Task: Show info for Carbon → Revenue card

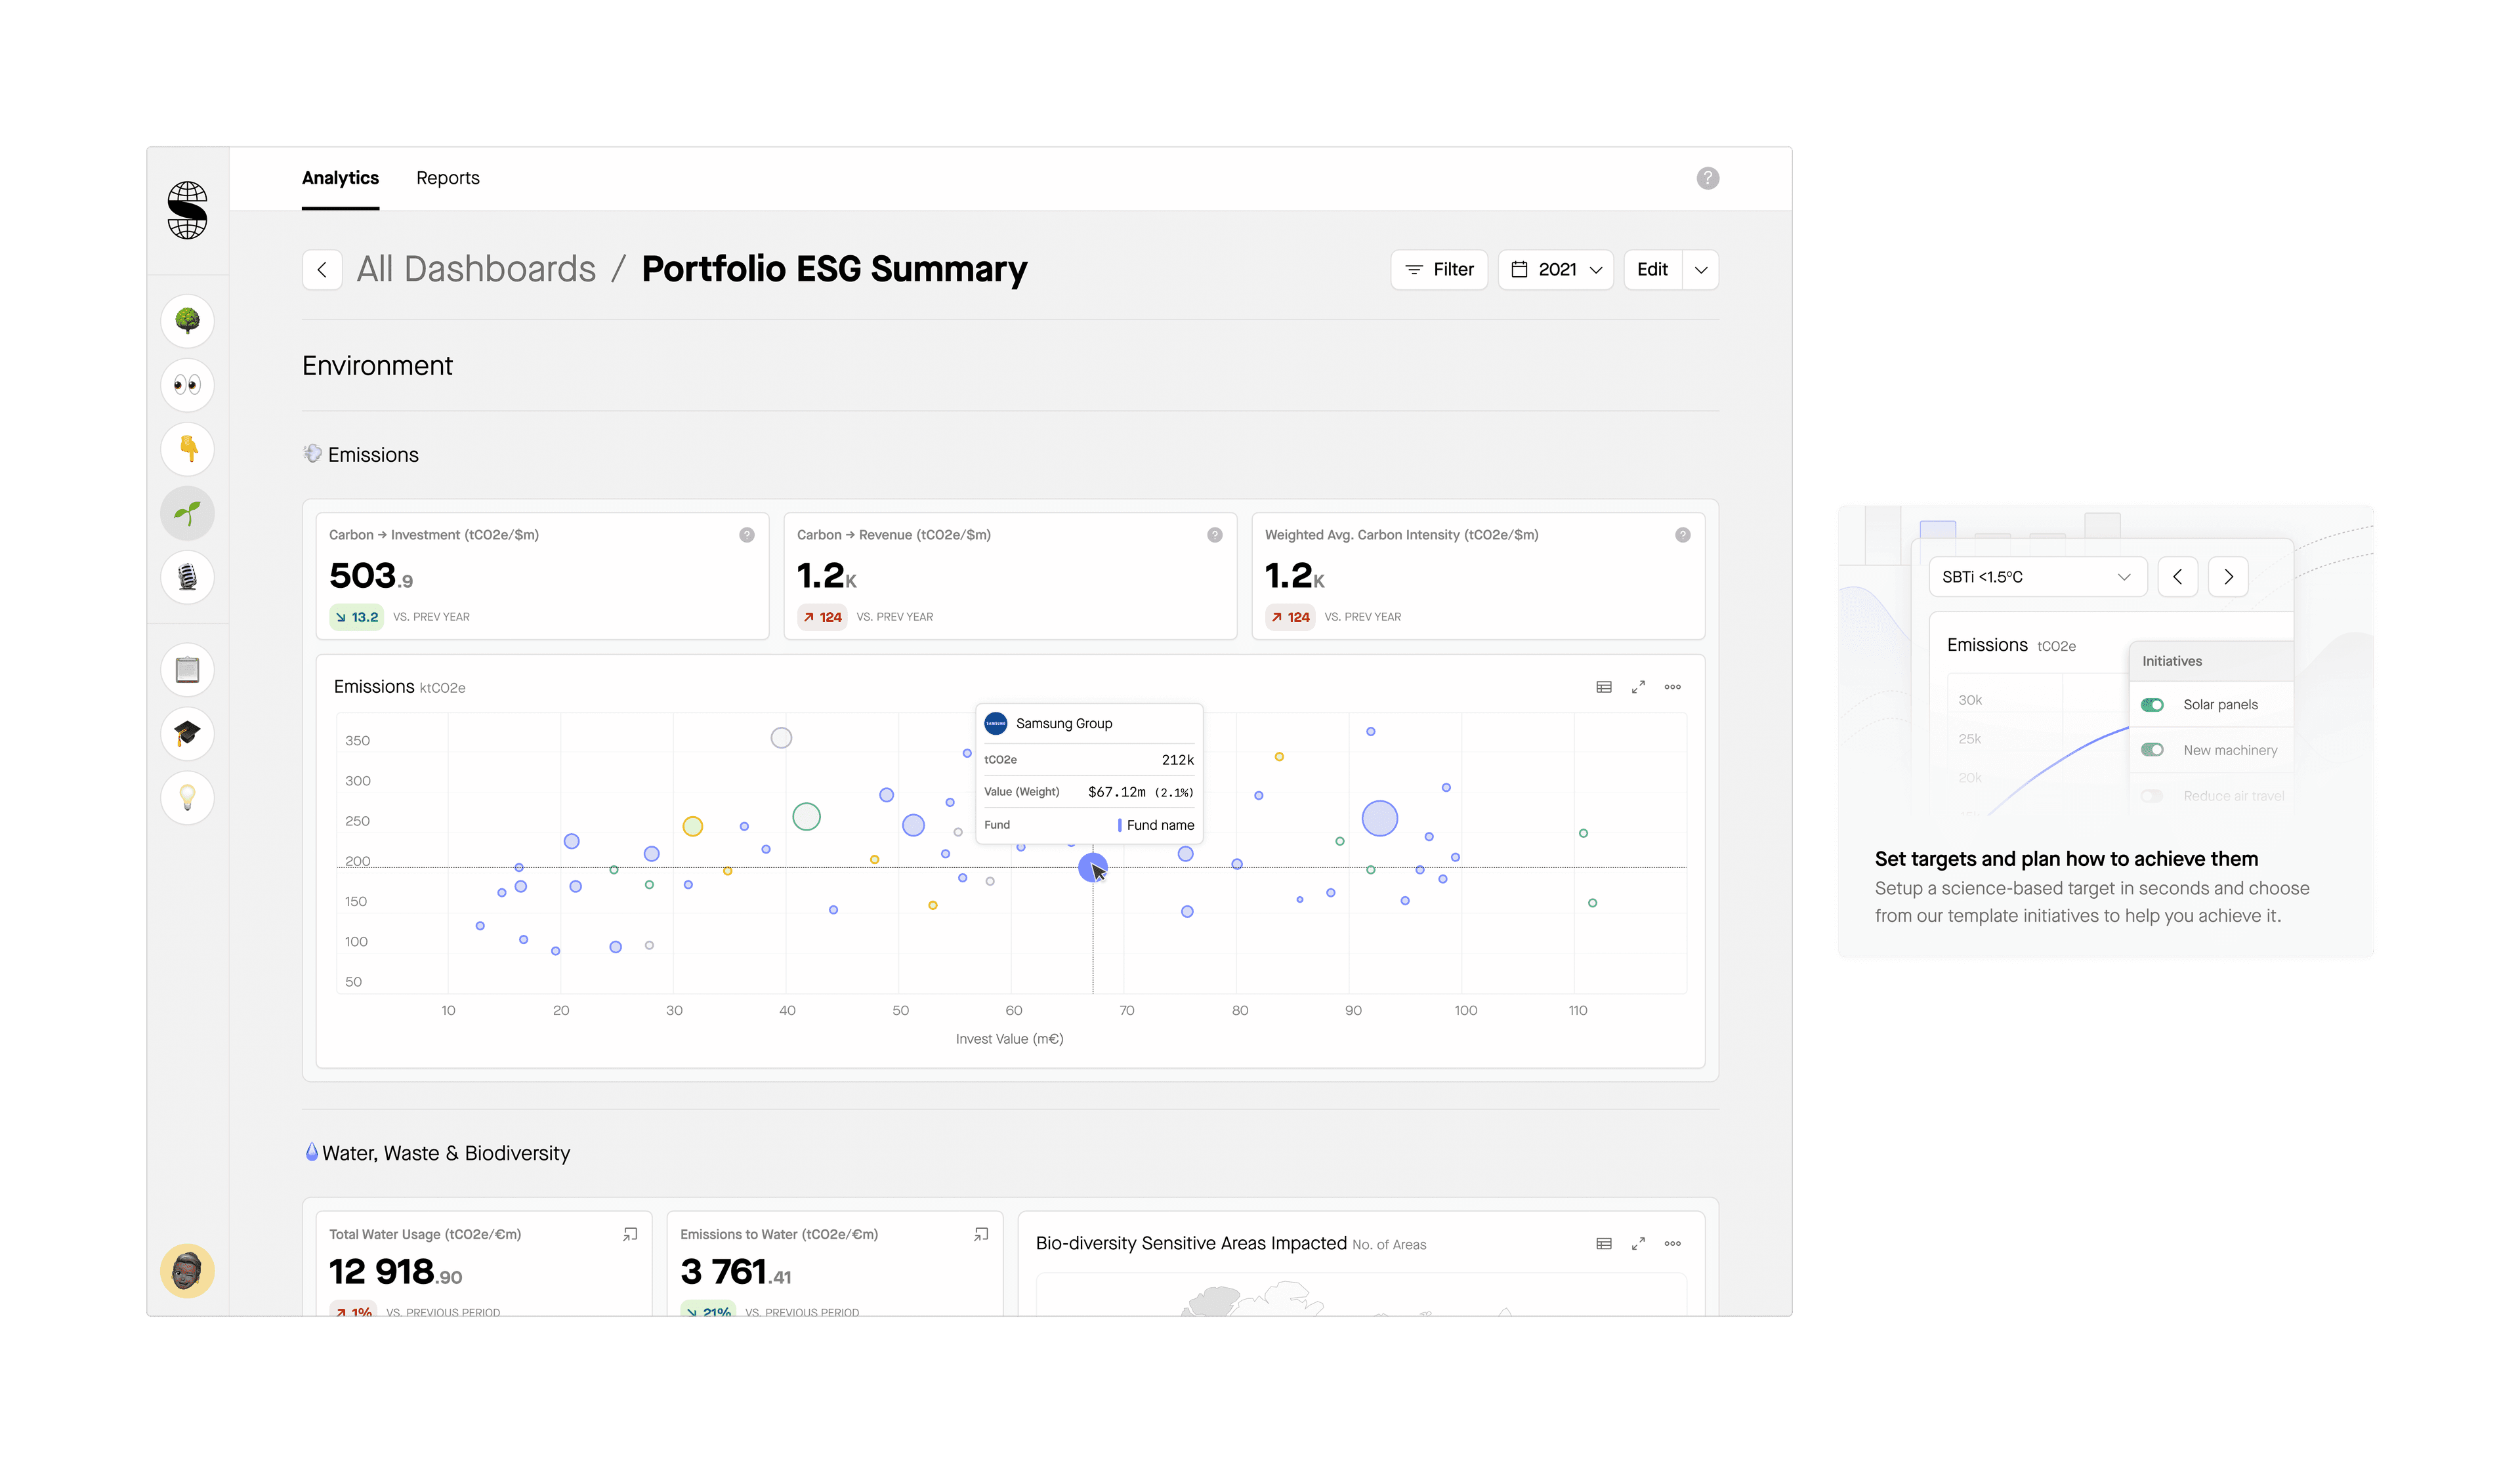Action: (1215, 535)
